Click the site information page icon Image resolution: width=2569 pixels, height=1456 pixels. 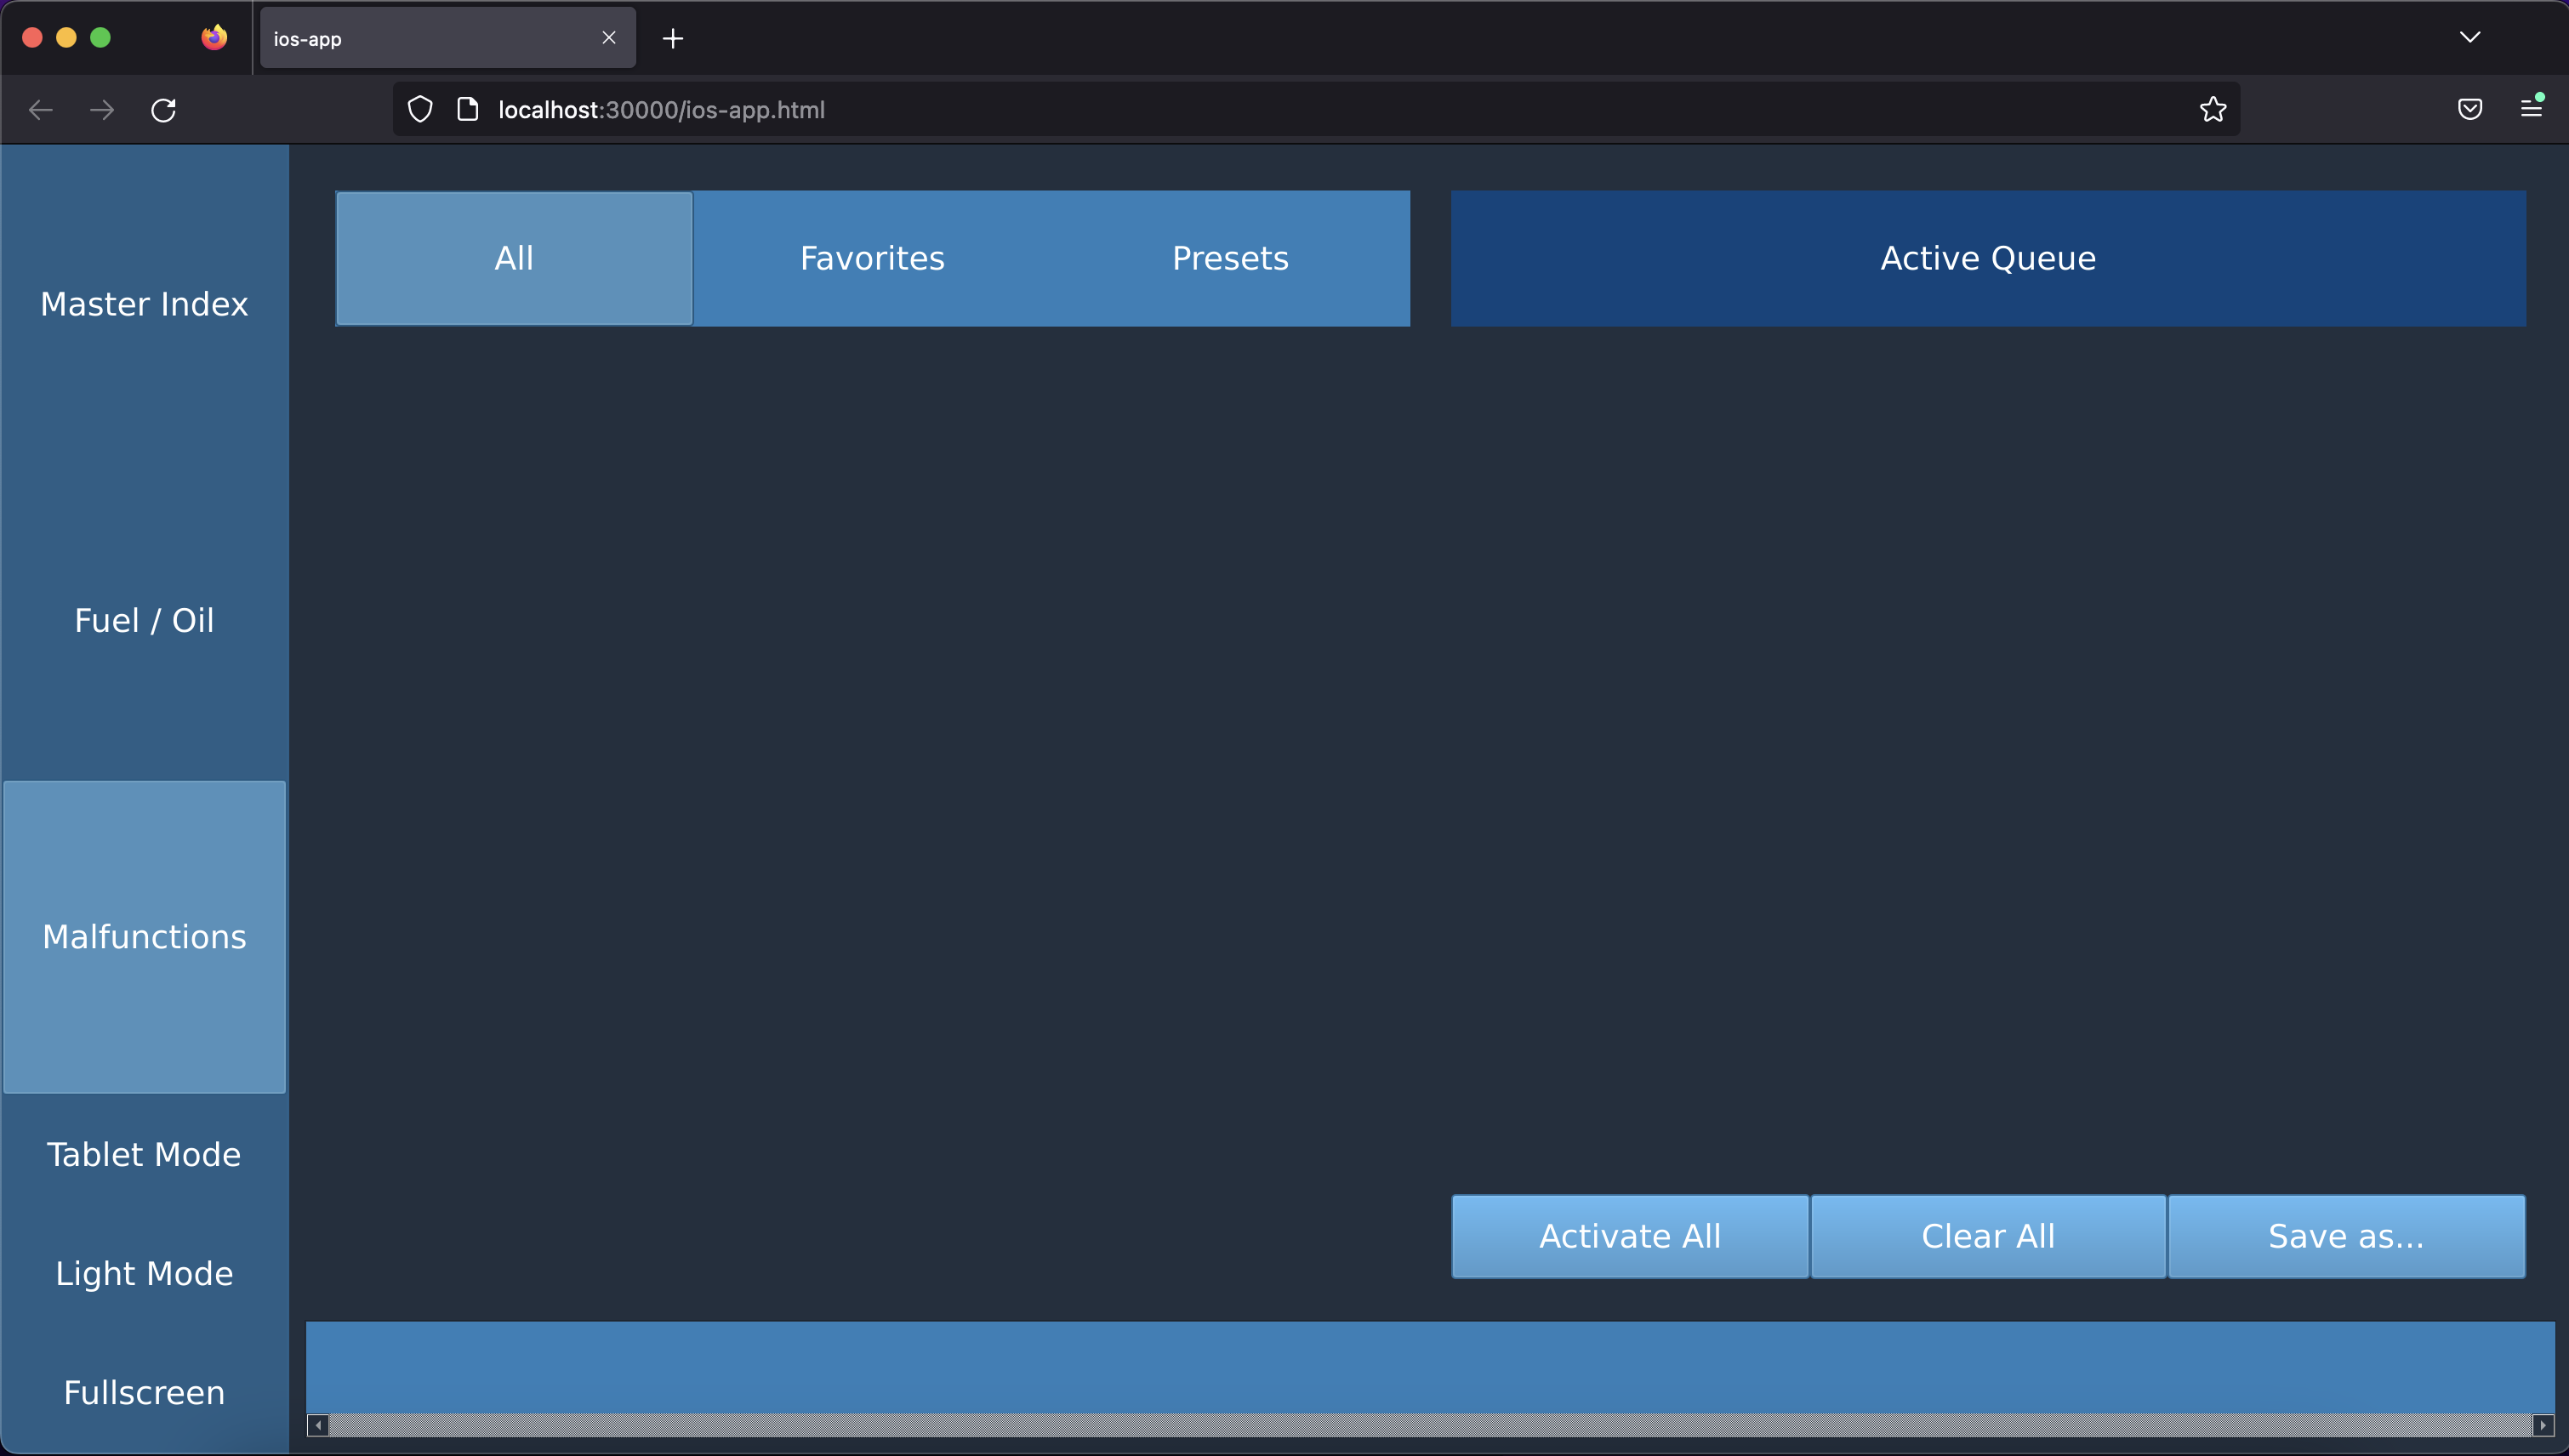[467, 110]
